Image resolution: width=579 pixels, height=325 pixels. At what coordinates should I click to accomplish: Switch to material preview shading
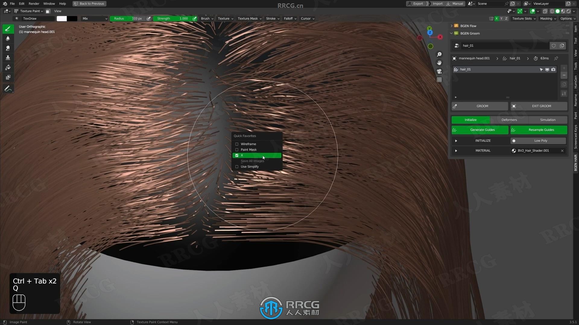[x=563, y=11]
